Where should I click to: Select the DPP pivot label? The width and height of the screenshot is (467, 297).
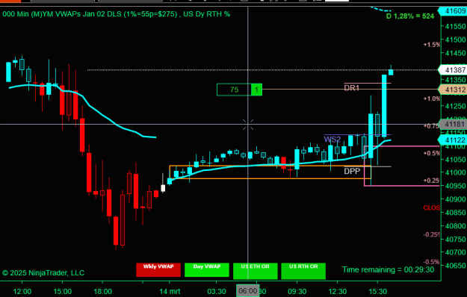pyautogui.click(x=352, y=171)
